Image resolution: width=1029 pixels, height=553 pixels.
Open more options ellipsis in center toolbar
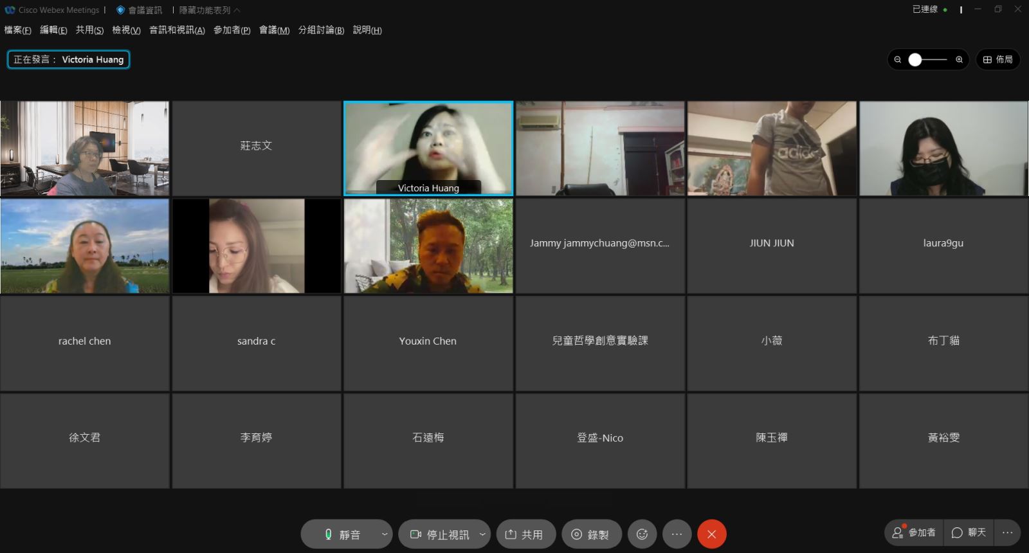677,534
